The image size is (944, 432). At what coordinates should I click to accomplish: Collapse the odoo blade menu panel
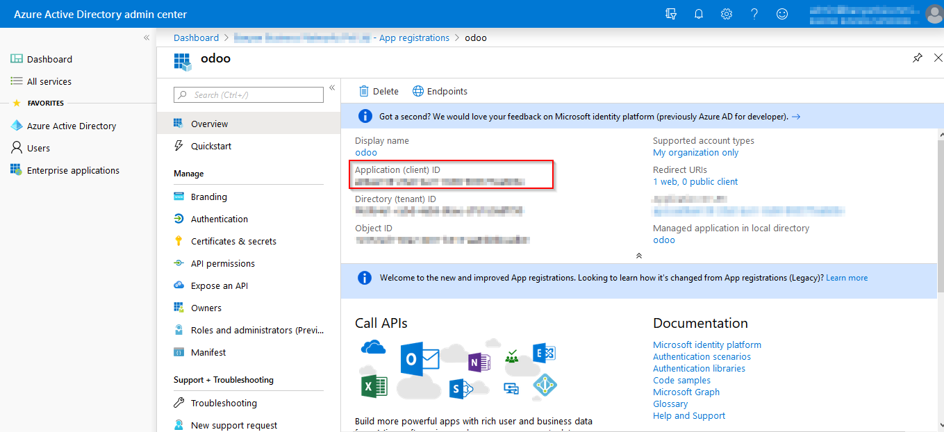[x=332, y=88]
